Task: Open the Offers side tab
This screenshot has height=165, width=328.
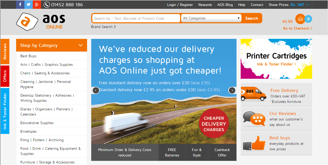Action: (x=5, y=76)
